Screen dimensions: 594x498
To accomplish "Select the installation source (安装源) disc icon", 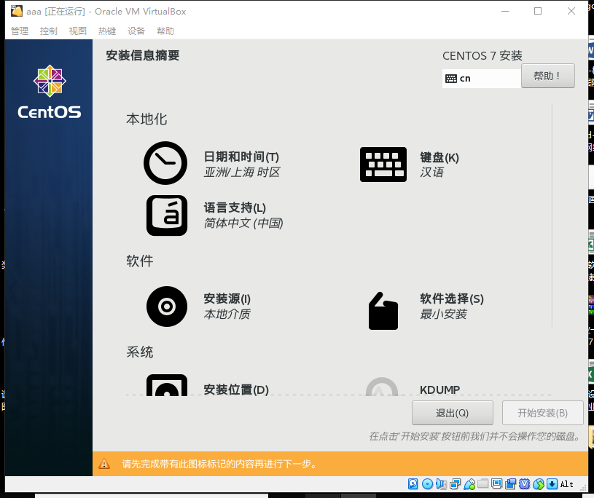I will [167, 307].
